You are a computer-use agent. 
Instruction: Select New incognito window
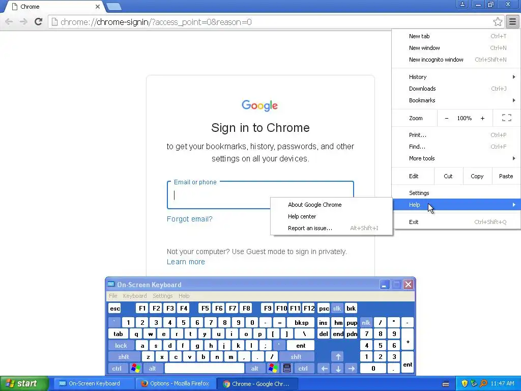(x=456, y=60)
